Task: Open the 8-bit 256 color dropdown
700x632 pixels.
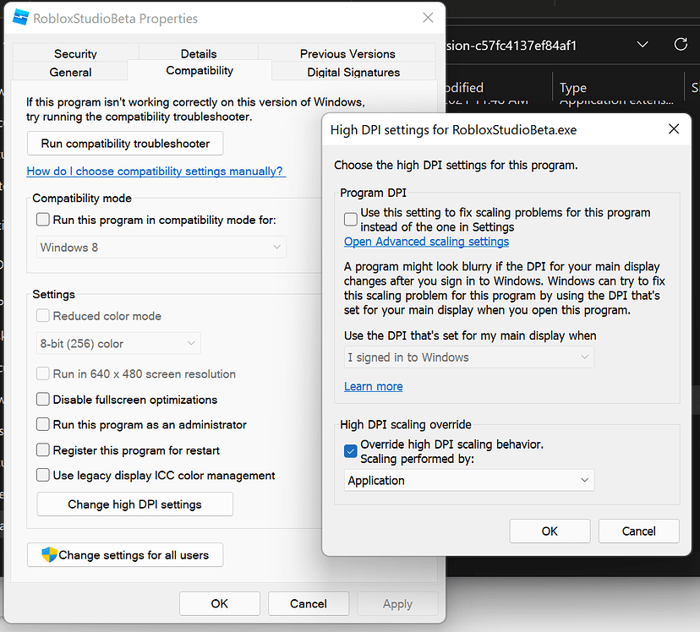Action: (x=193, y=343)
